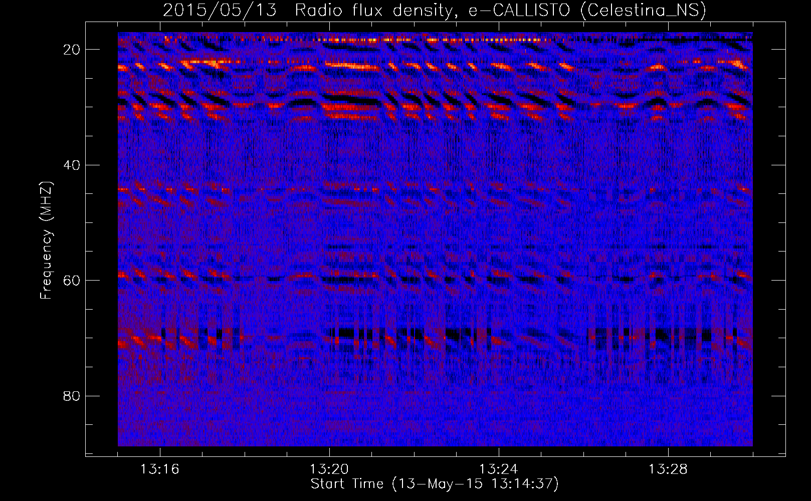Click the 80 frequency tick label
Image resolution: width=811 pixels, height=501 pixels.
(x=72, y=396)
